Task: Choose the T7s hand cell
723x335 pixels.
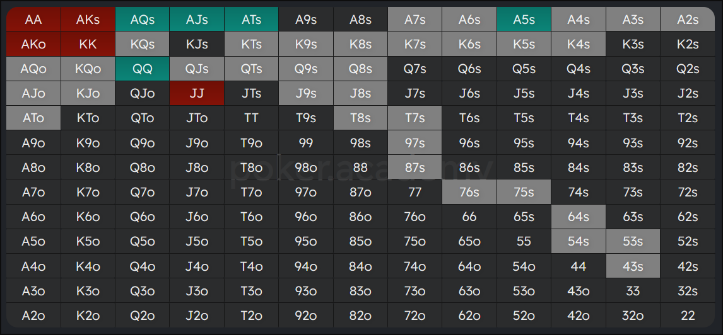Action: [x=415, y=118]
